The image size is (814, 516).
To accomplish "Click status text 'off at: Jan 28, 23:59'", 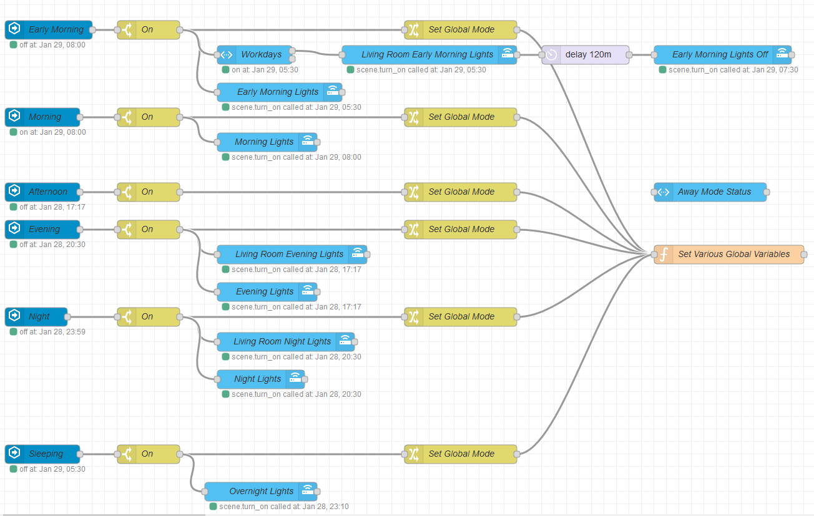I will point(52,332).
